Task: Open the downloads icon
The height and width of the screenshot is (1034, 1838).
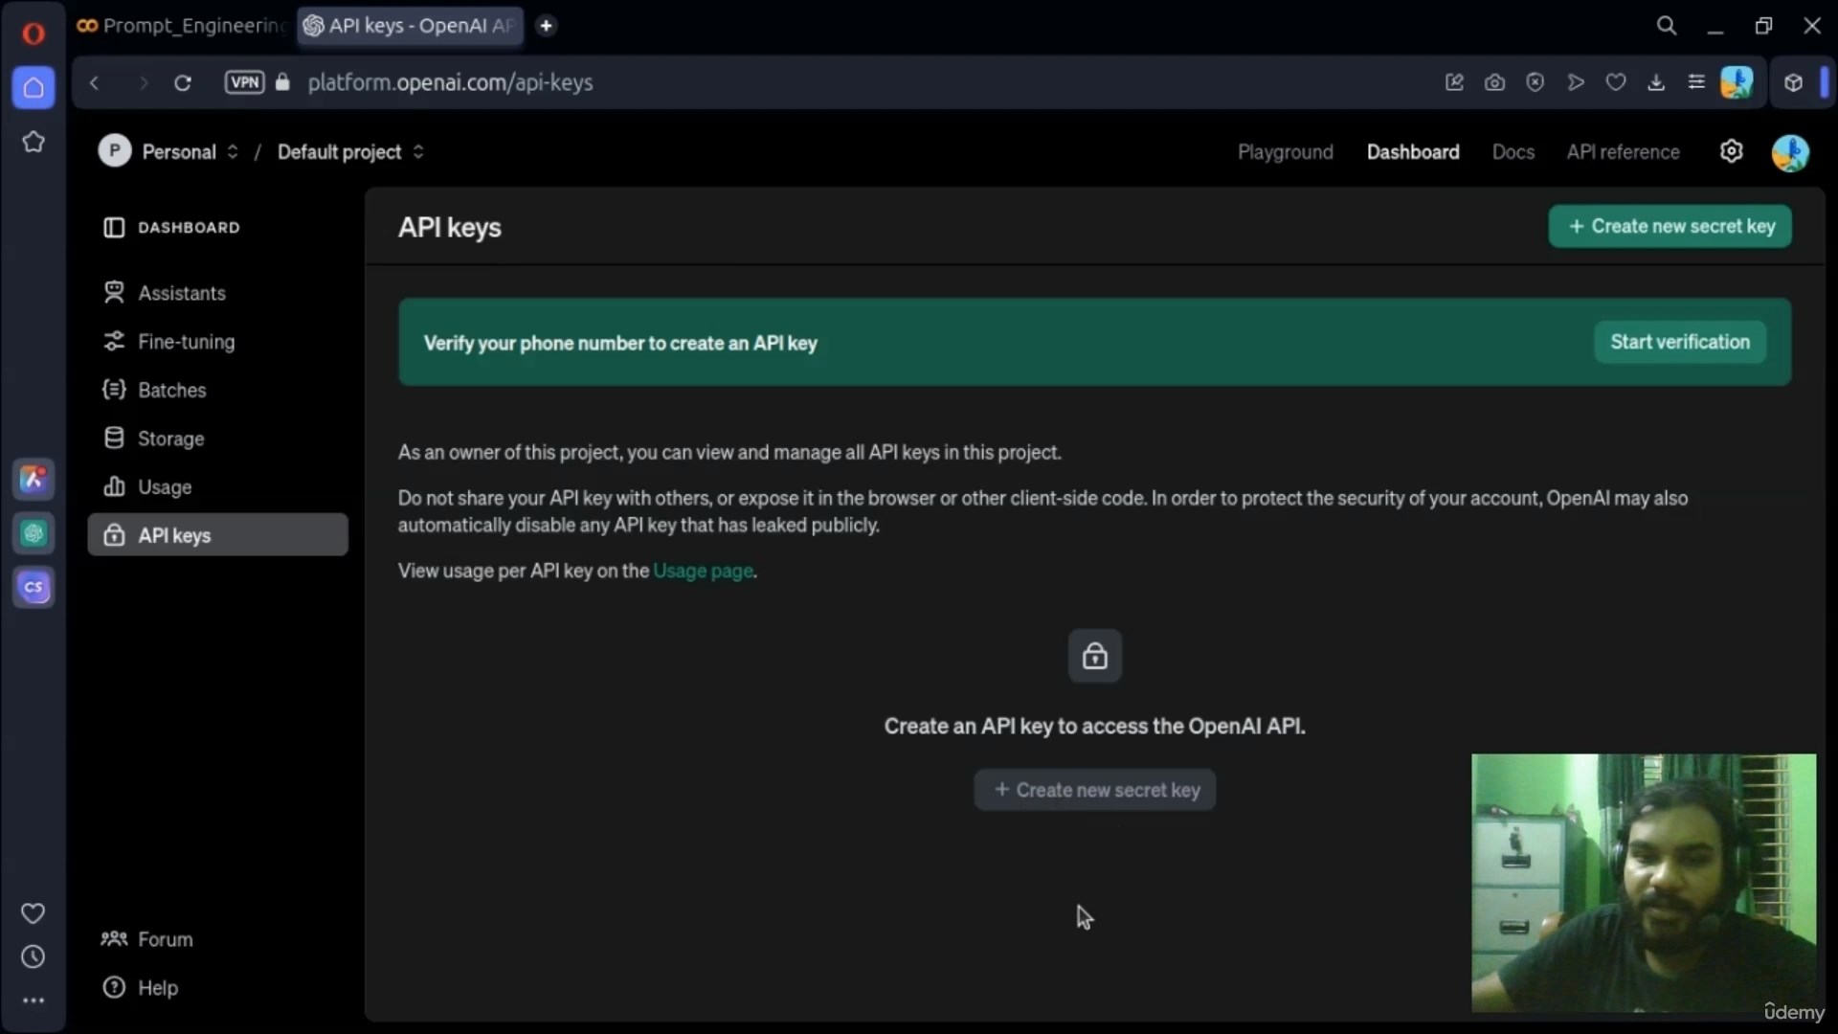Action: pos(1656,82)
